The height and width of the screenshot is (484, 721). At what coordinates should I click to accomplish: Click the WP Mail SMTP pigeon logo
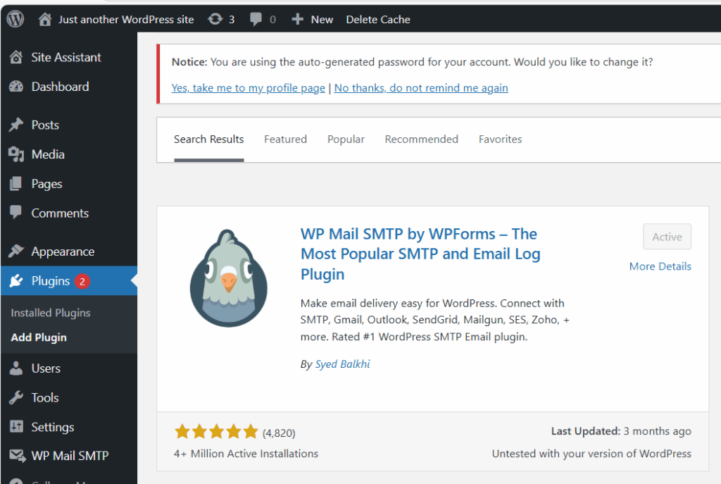(229, 278)
